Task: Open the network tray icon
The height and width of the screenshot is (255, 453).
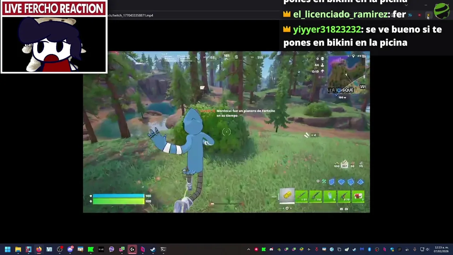Action: click(x=422, y=249)
